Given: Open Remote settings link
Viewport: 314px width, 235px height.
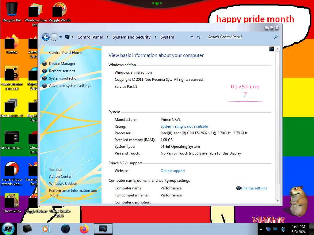Looking at the screenshot, I should tap(62, 71).
